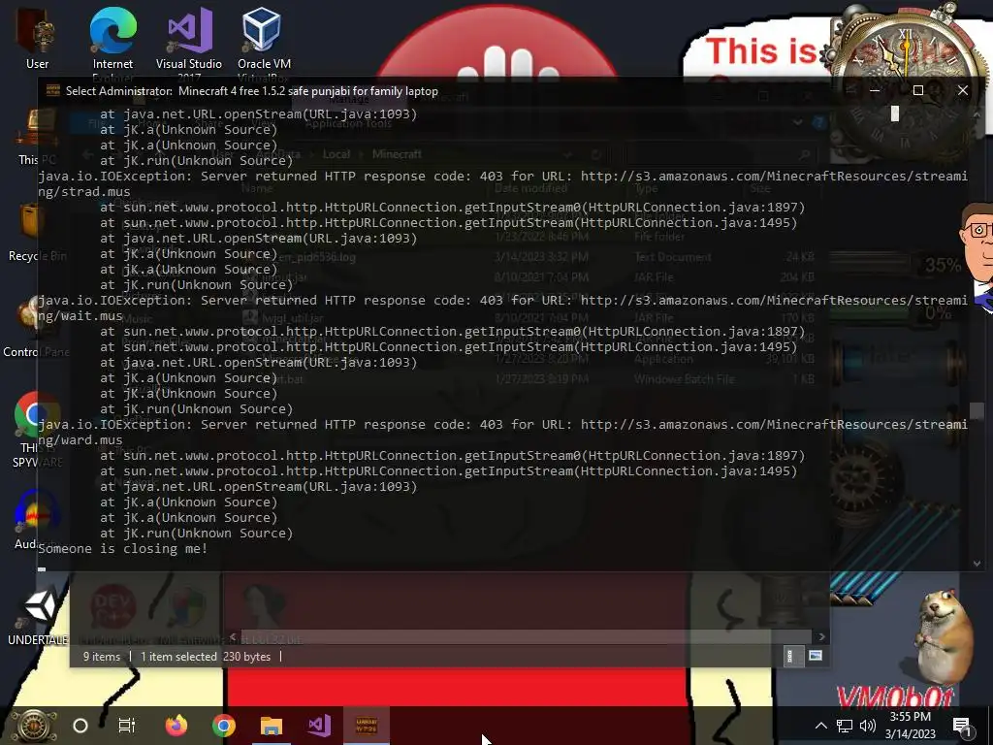Open Task View from the taskbar
The width and height of the screenshot is (993, 745).
click(127, 726)
